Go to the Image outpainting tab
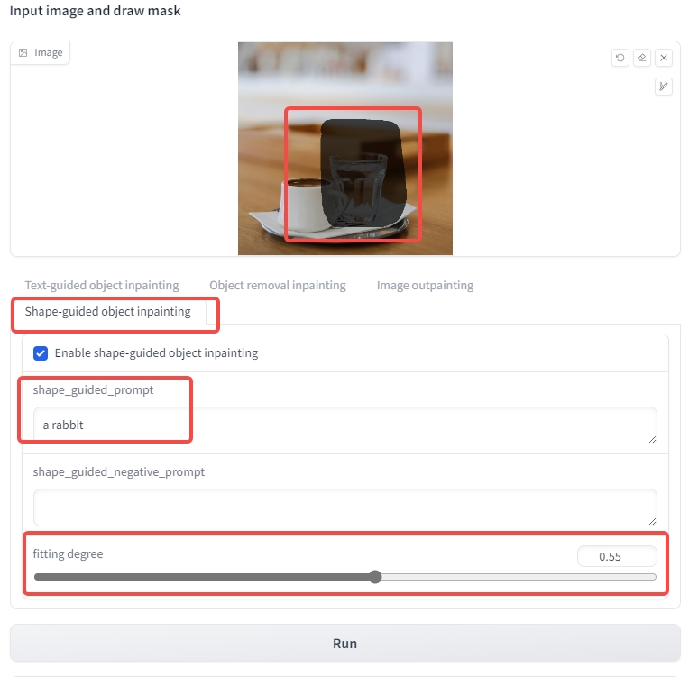The height and width of the screenshot is (677, 689). point(425,285)
